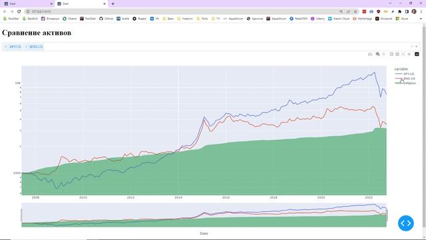The height and width of the screenshot is (240, 426).
Task: Select the Pan tool in chart modebar
Action: 383,54
